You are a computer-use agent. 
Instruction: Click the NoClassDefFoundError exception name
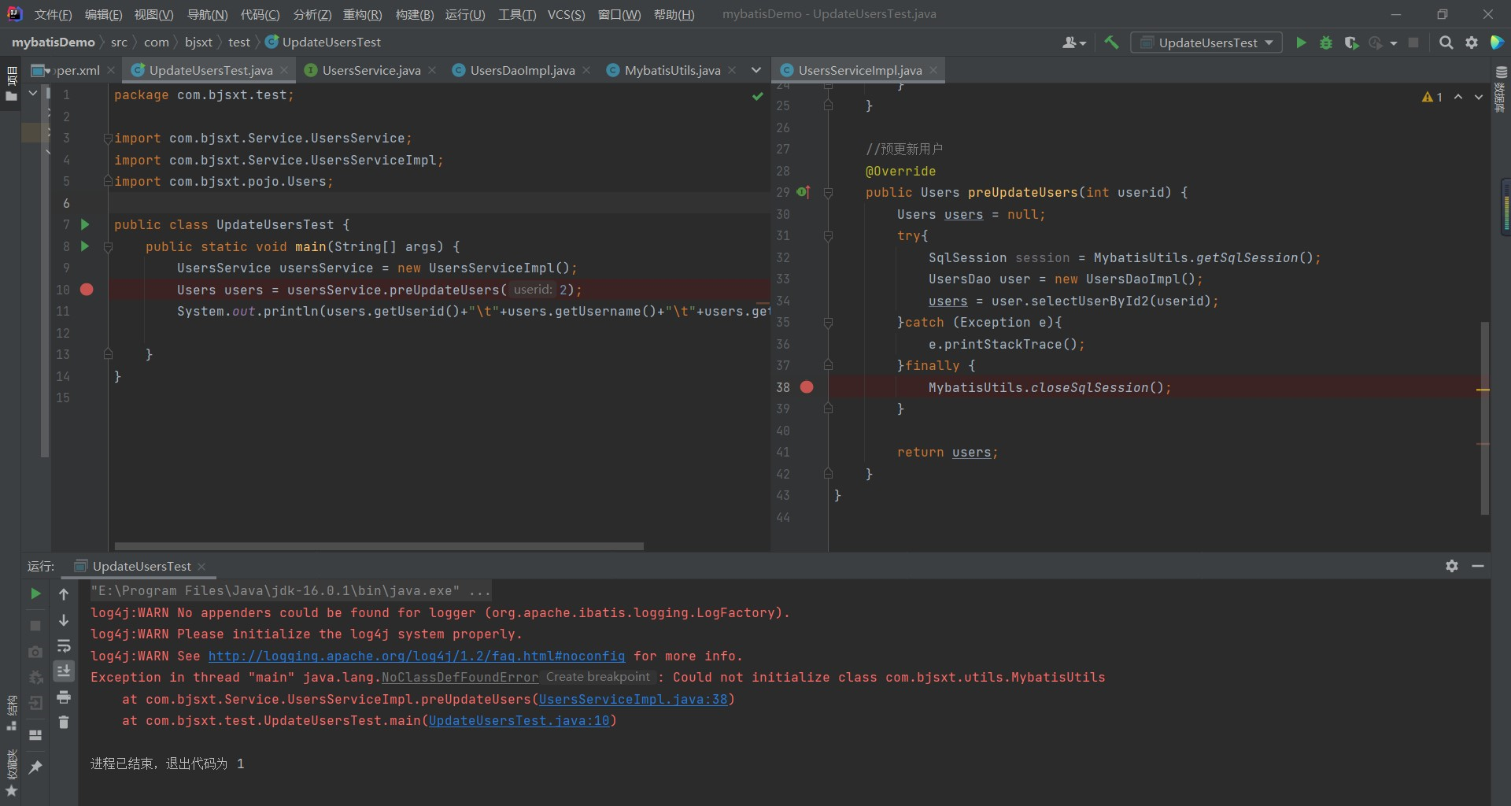pyautogui.click(x=460, y=677)
